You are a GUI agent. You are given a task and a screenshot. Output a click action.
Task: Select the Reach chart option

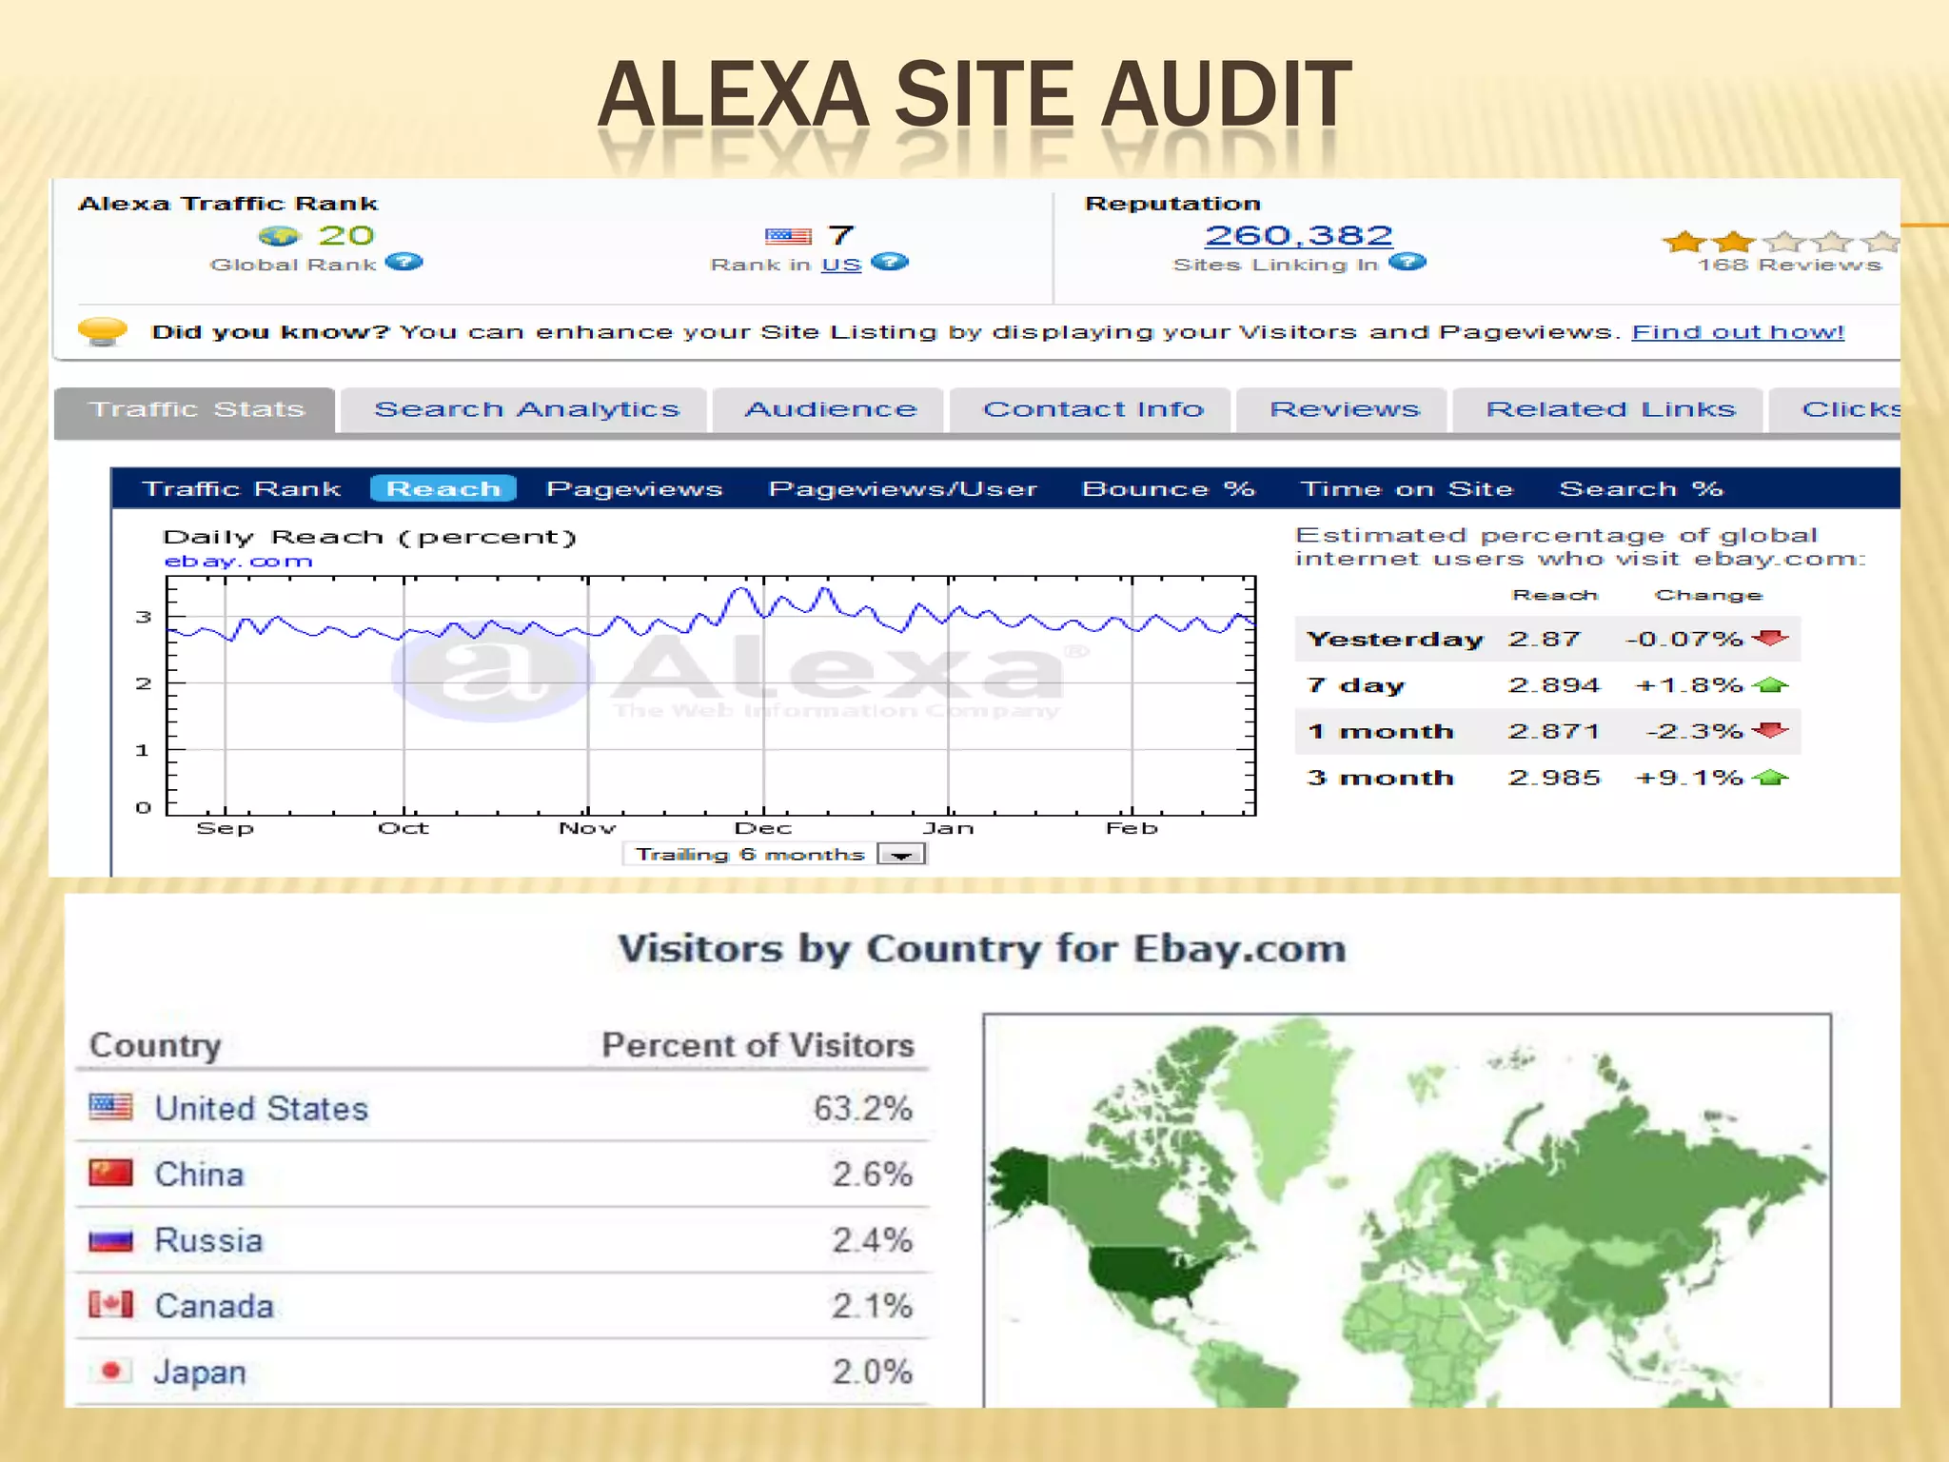point(443,489)
